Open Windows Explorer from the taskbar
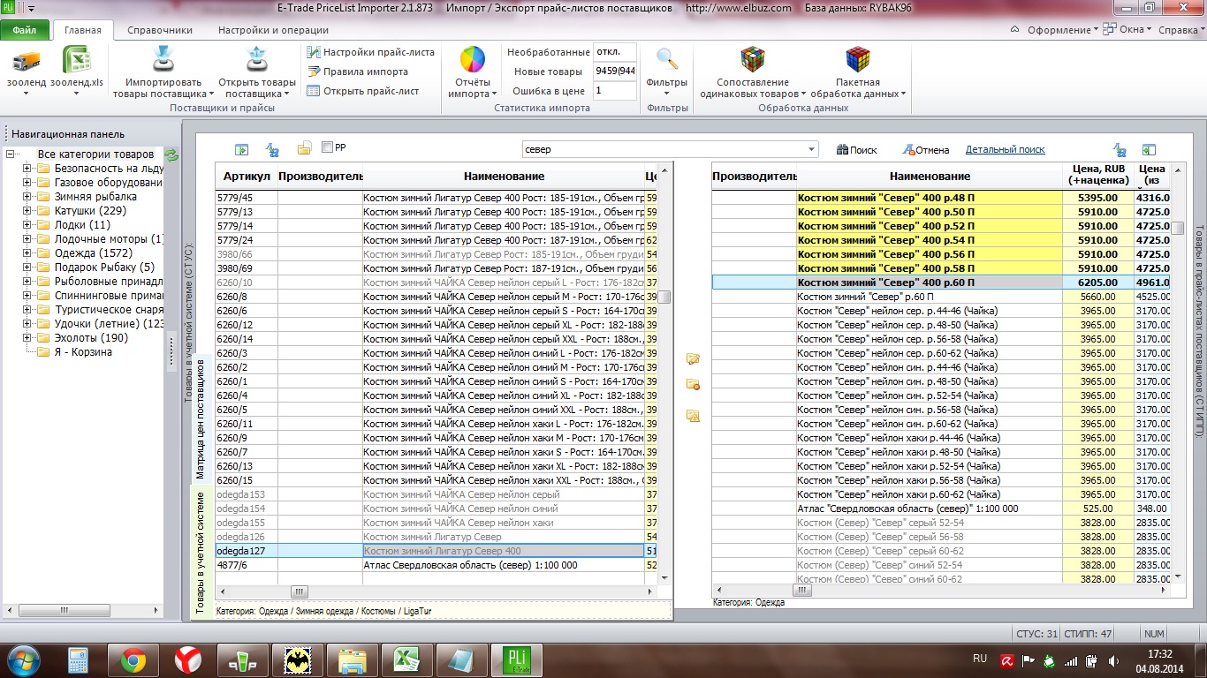 pos(352,660)
